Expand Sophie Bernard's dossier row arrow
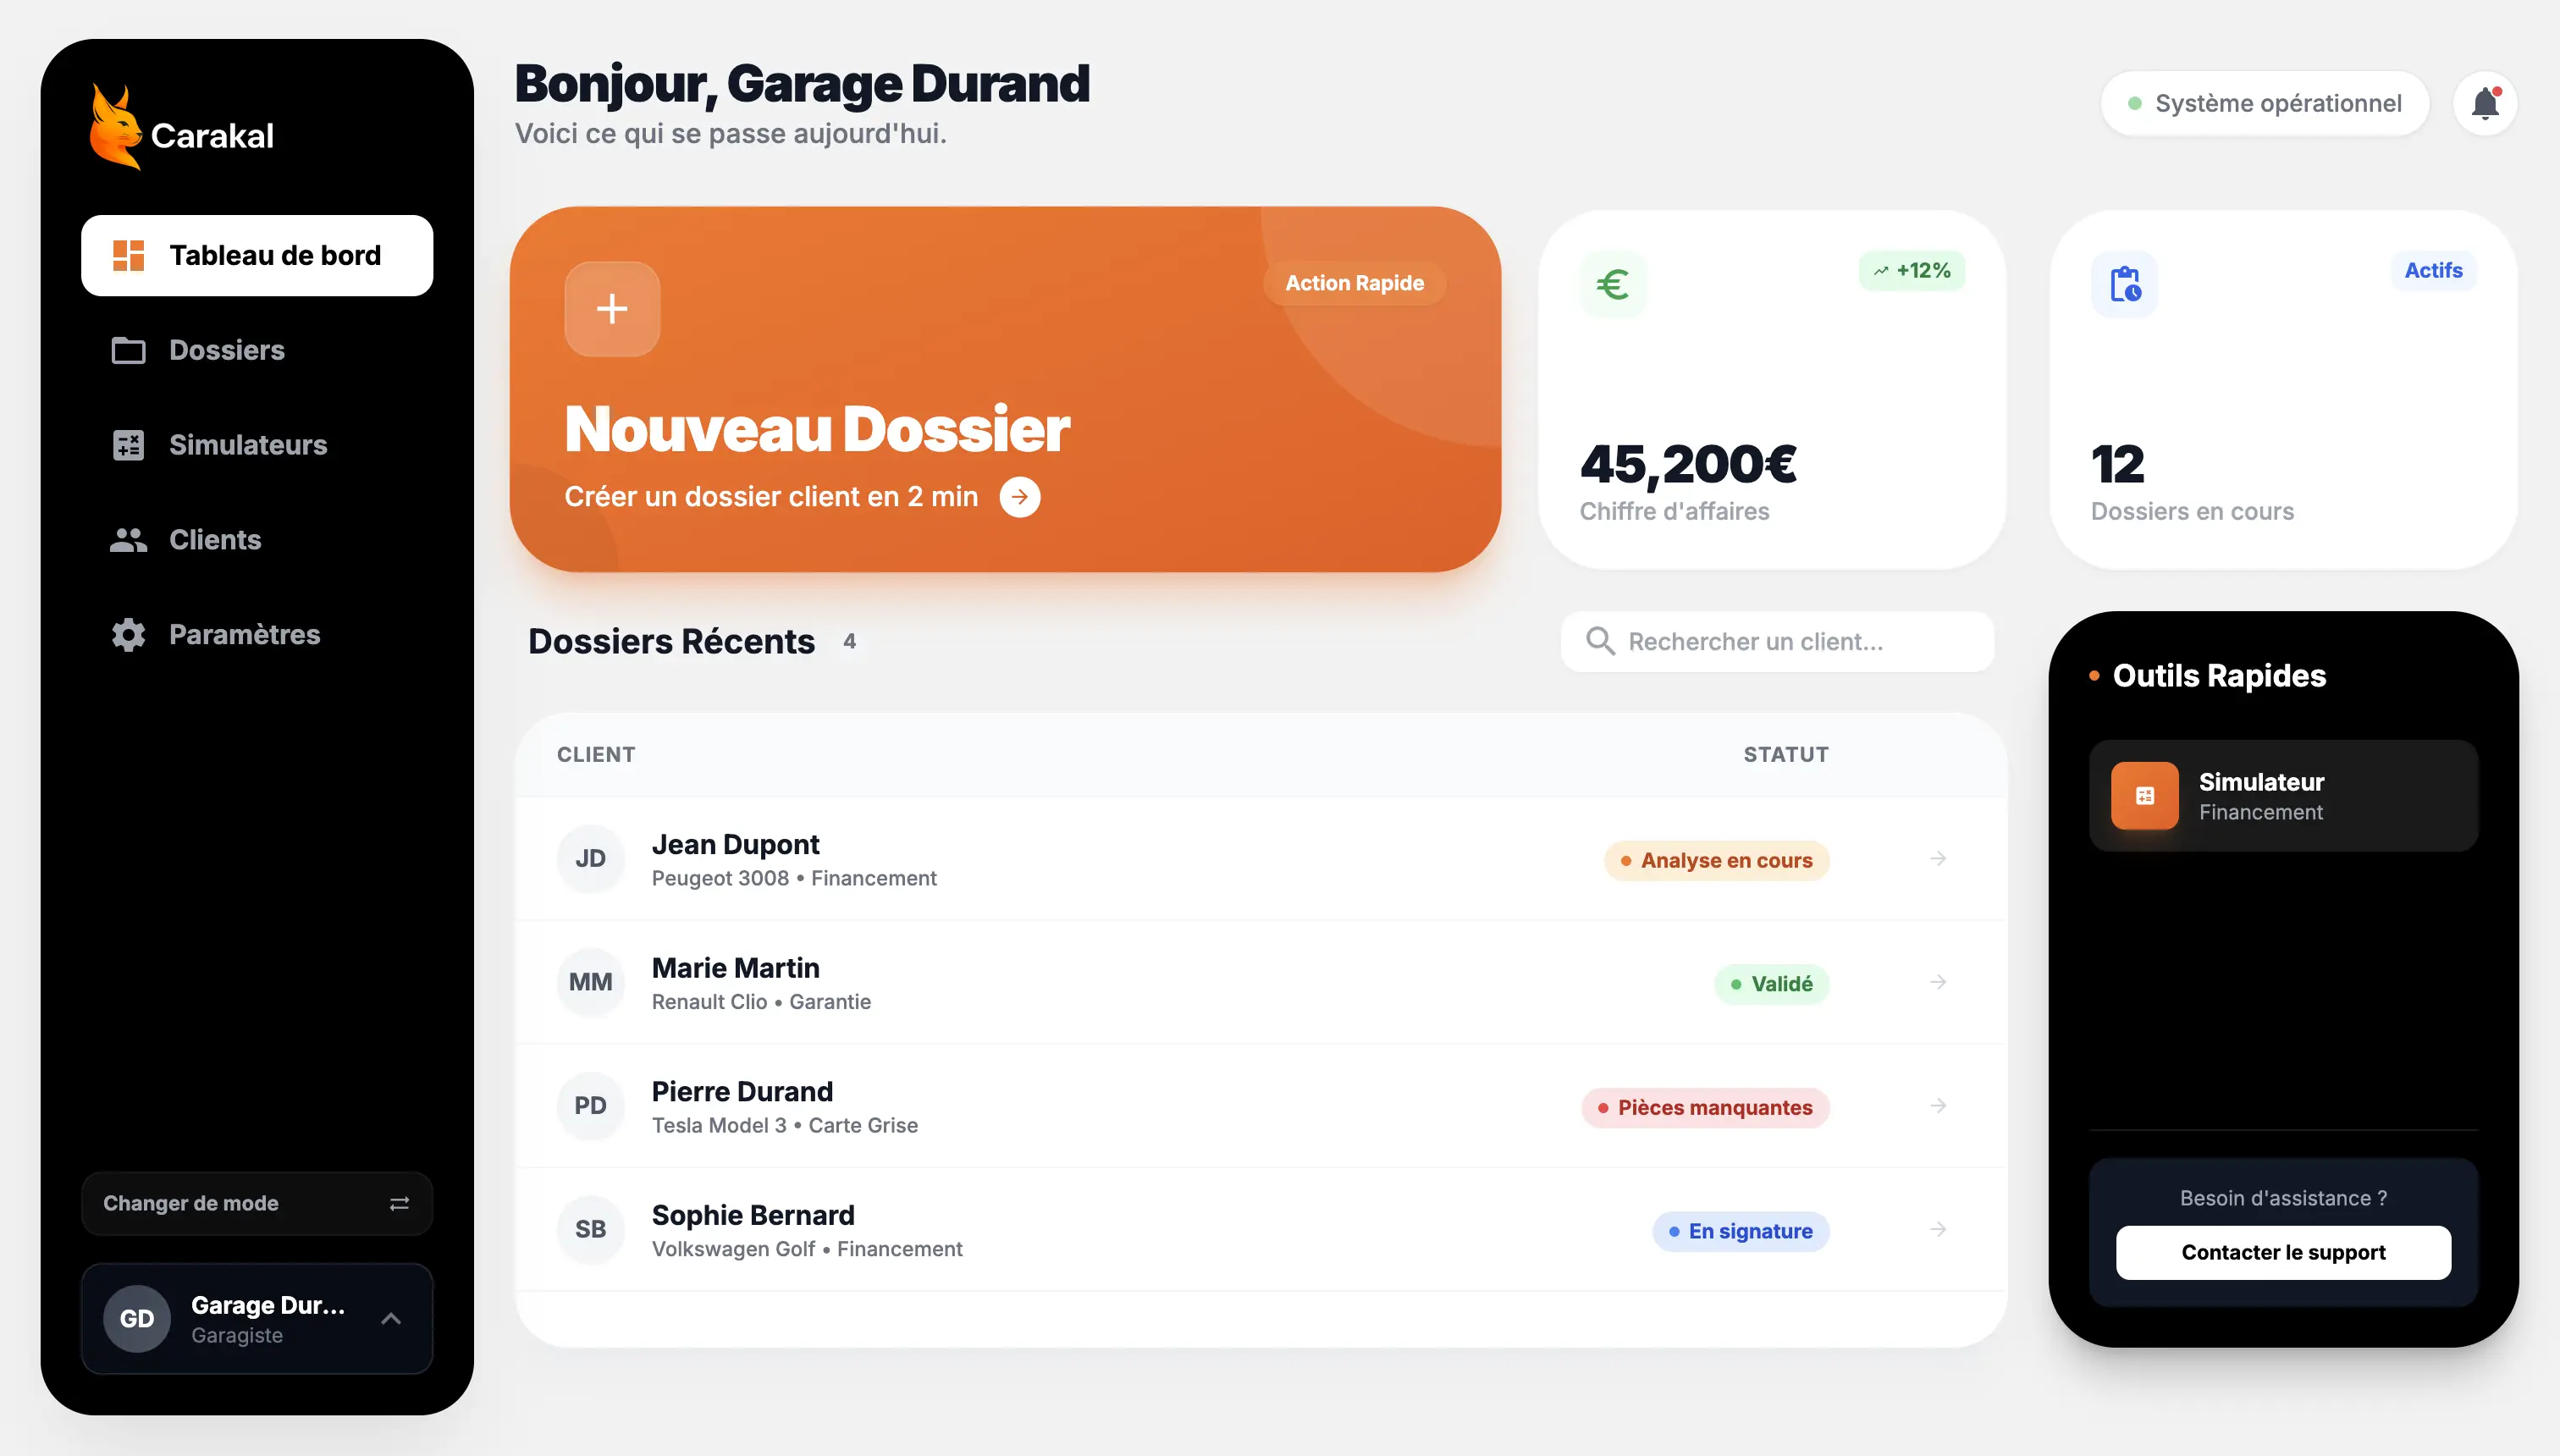The height and width of the screenshot is (1456, 2560). click(1938, 1229)
